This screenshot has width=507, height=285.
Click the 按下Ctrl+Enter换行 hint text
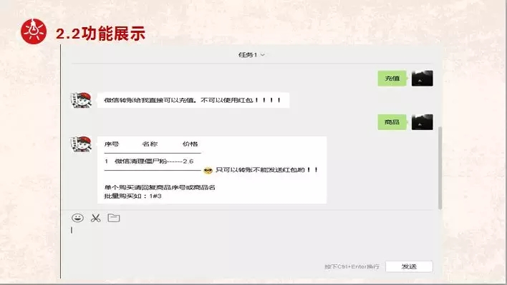(352, 266)
